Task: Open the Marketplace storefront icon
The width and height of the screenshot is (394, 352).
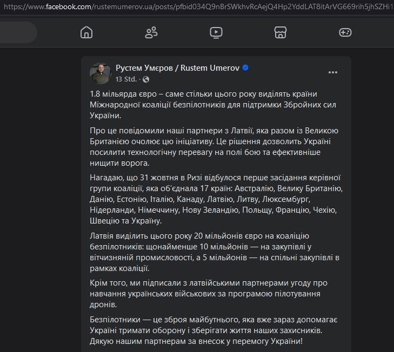Action: click(x=280, y=33)
